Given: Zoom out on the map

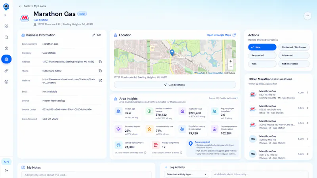Looking at the screenshot, I should pos(231,67).
